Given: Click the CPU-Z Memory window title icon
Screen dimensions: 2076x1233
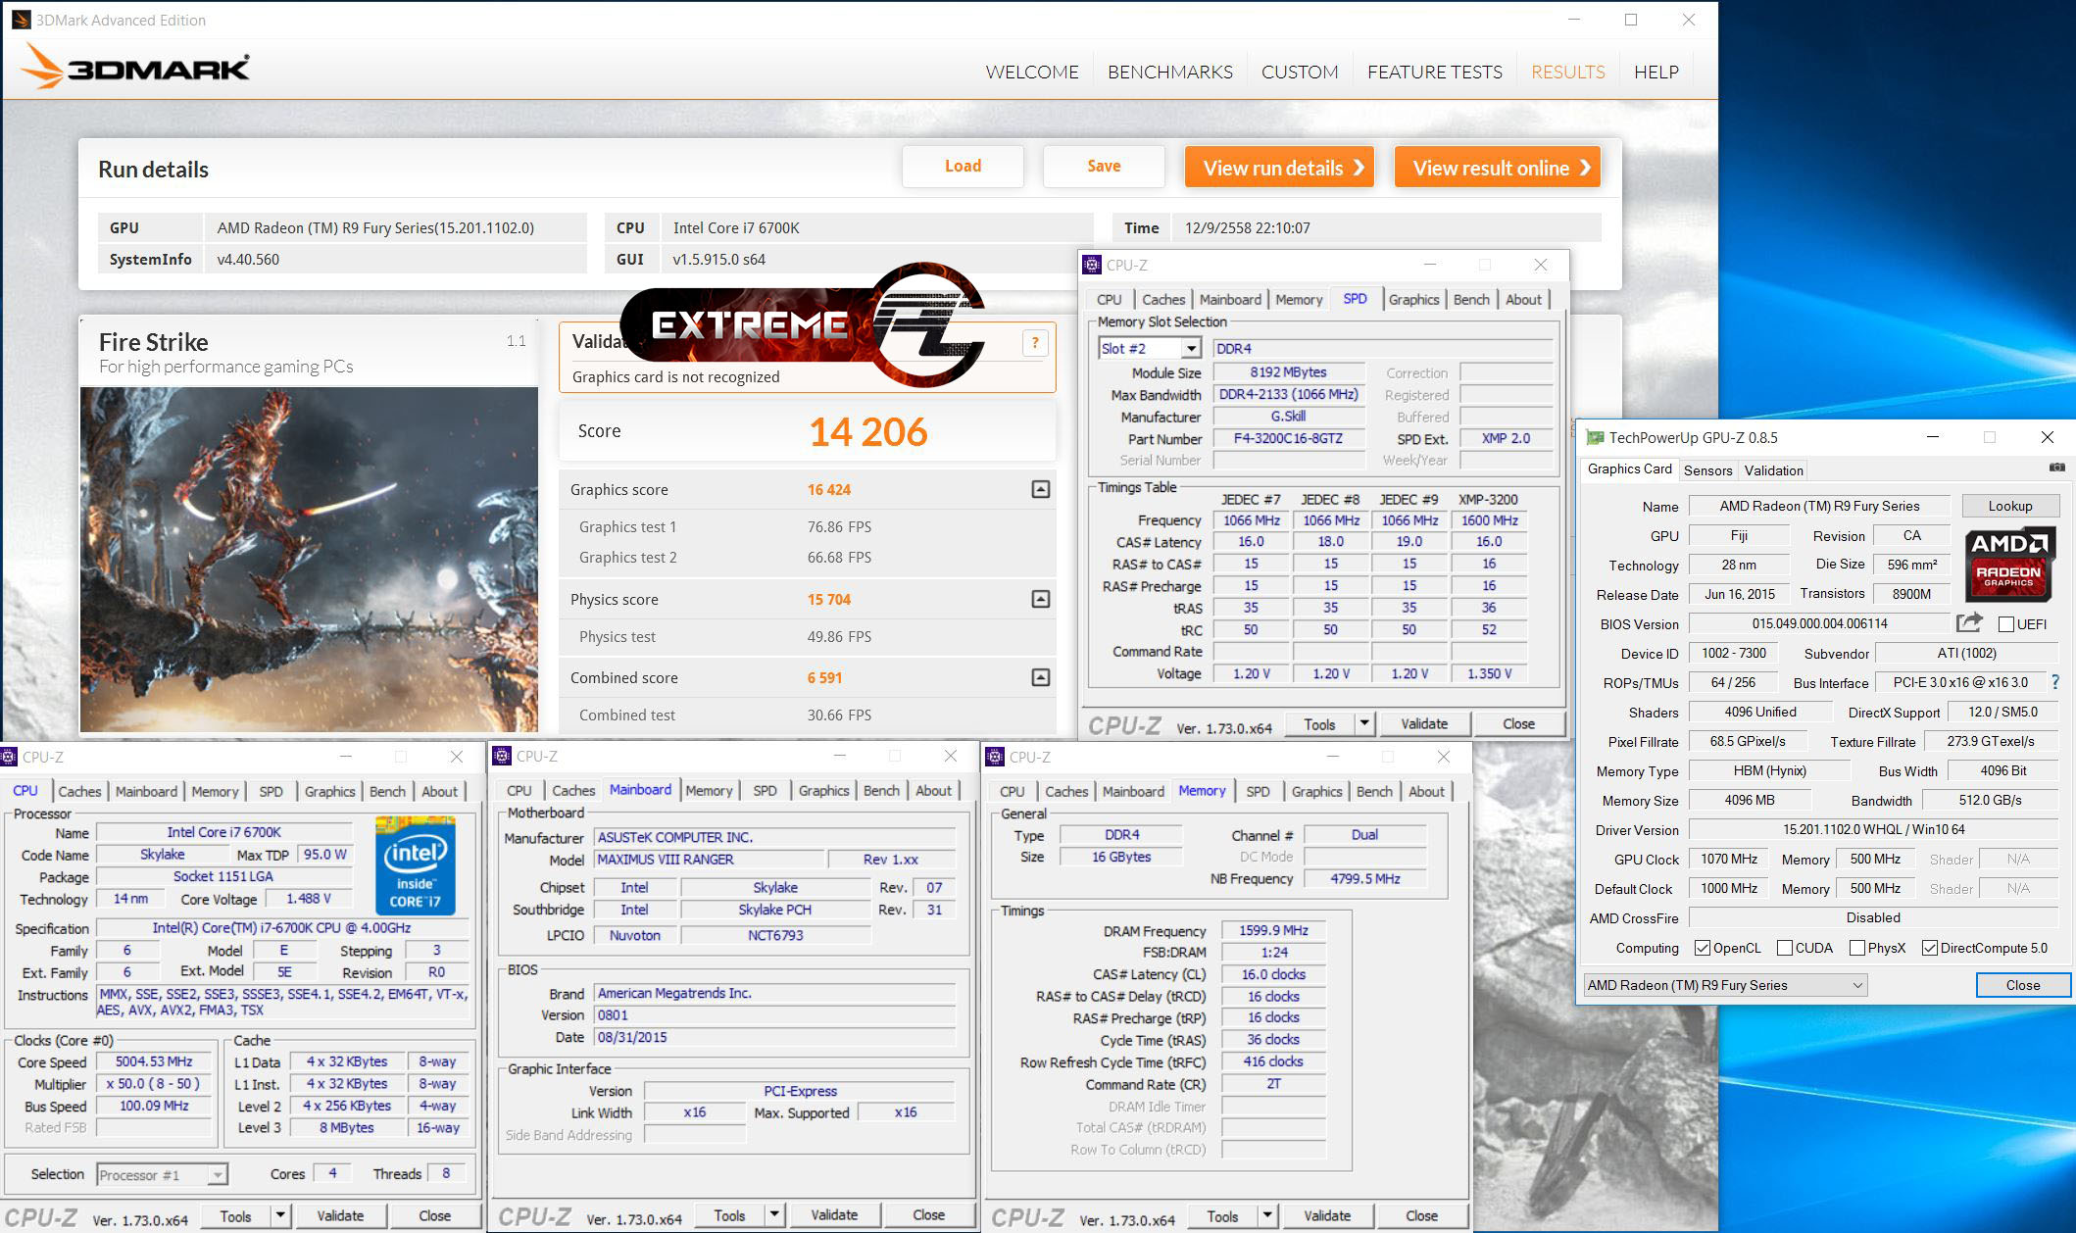Looking at the screenshot, I should pyautogui.click(x=995, y=757).
